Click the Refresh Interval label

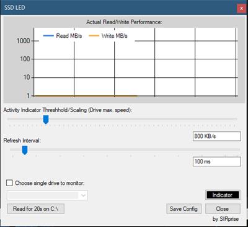[22, 140]
